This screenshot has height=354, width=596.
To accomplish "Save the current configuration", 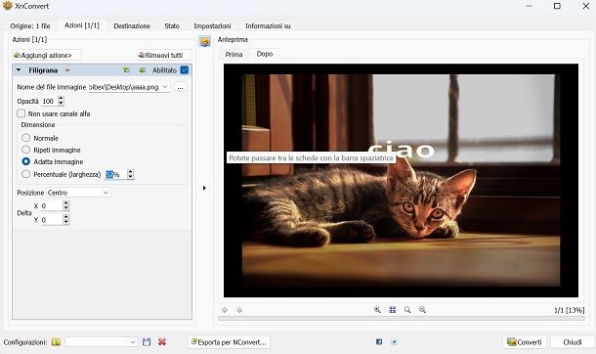I will click(x=147, y=342).
